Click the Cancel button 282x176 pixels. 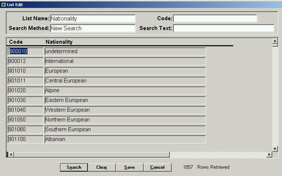tap(157, 168)
